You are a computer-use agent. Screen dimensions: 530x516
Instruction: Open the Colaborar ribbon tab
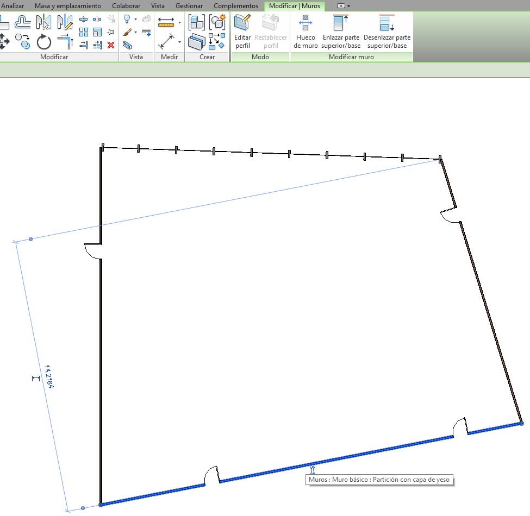pos(126,5)
